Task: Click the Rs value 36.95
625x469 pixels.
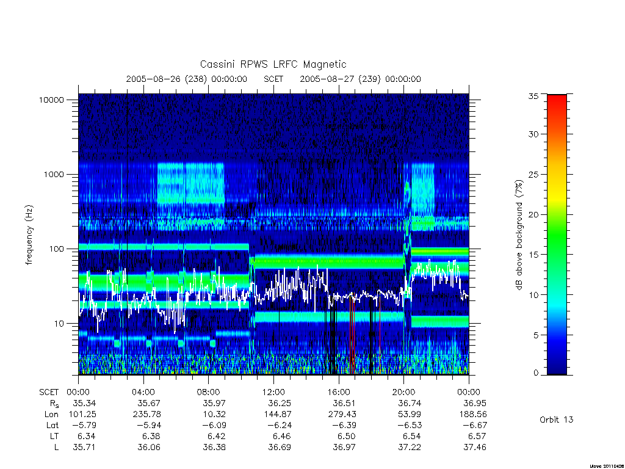Action: point(475,403)
